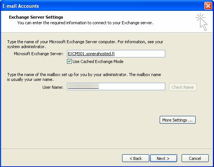Focus the empty area of User Name field
The image size is (214, 167).
(x=132, y=86)
